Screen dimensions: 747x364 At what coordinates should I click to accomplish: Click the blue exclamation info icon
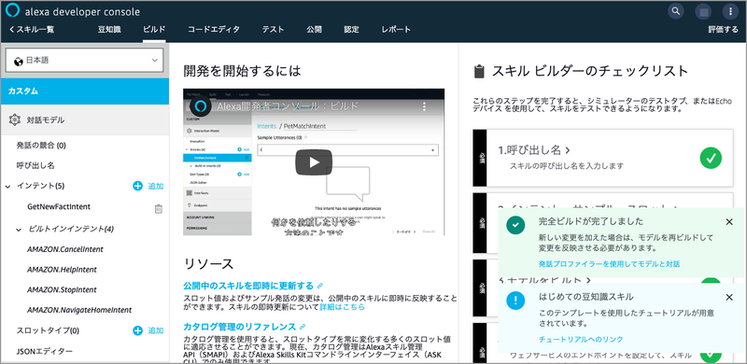(515, 301)
